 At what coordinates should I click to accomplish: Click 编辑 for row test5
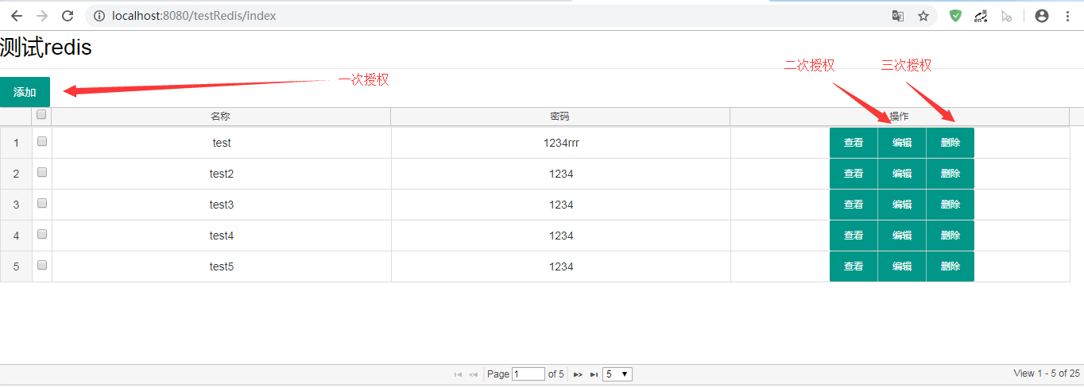pyautogui.click(x=902, y=266)
